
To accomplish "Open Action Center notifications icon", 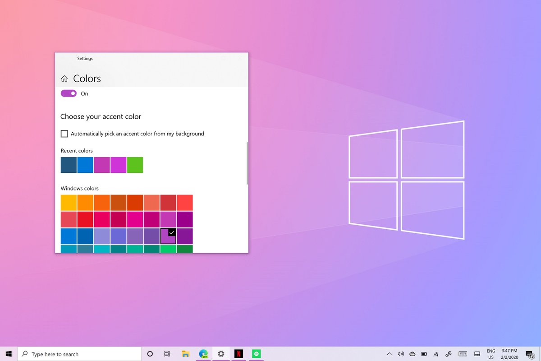I will 530,354.
